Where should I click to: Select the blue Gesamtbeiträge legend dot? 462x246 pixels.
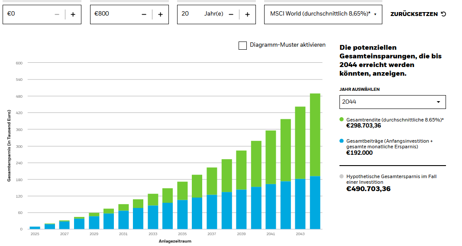[342, 141]
